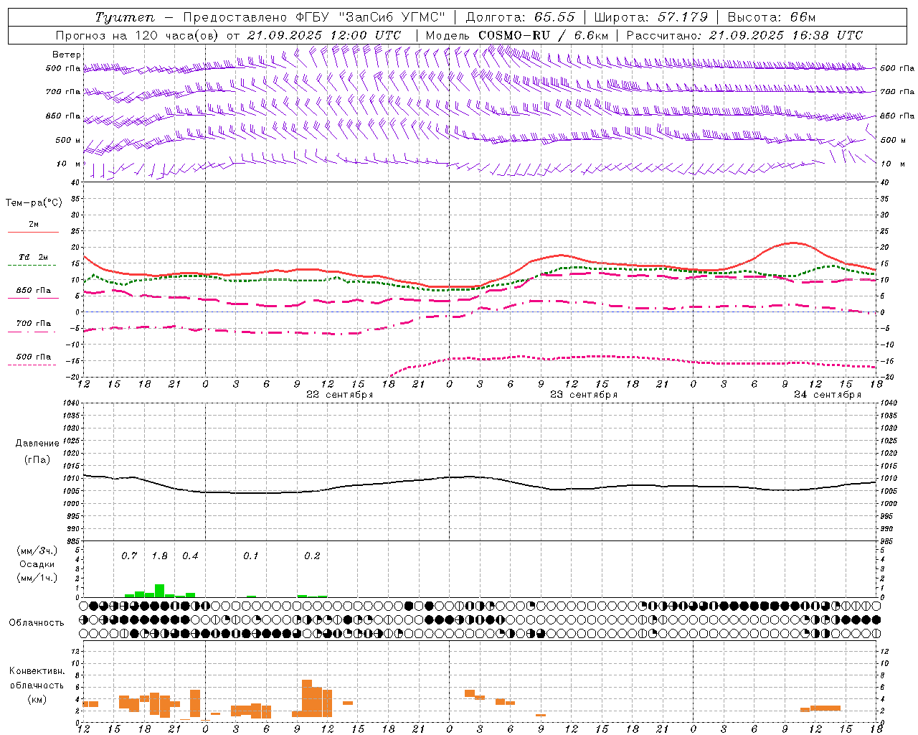
Task: Click the tallest green precipitation bar
Action: (159, 591)
